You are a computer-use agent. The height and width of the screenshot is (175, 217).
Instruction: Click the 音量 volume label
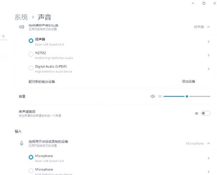[x=22, y=97]
